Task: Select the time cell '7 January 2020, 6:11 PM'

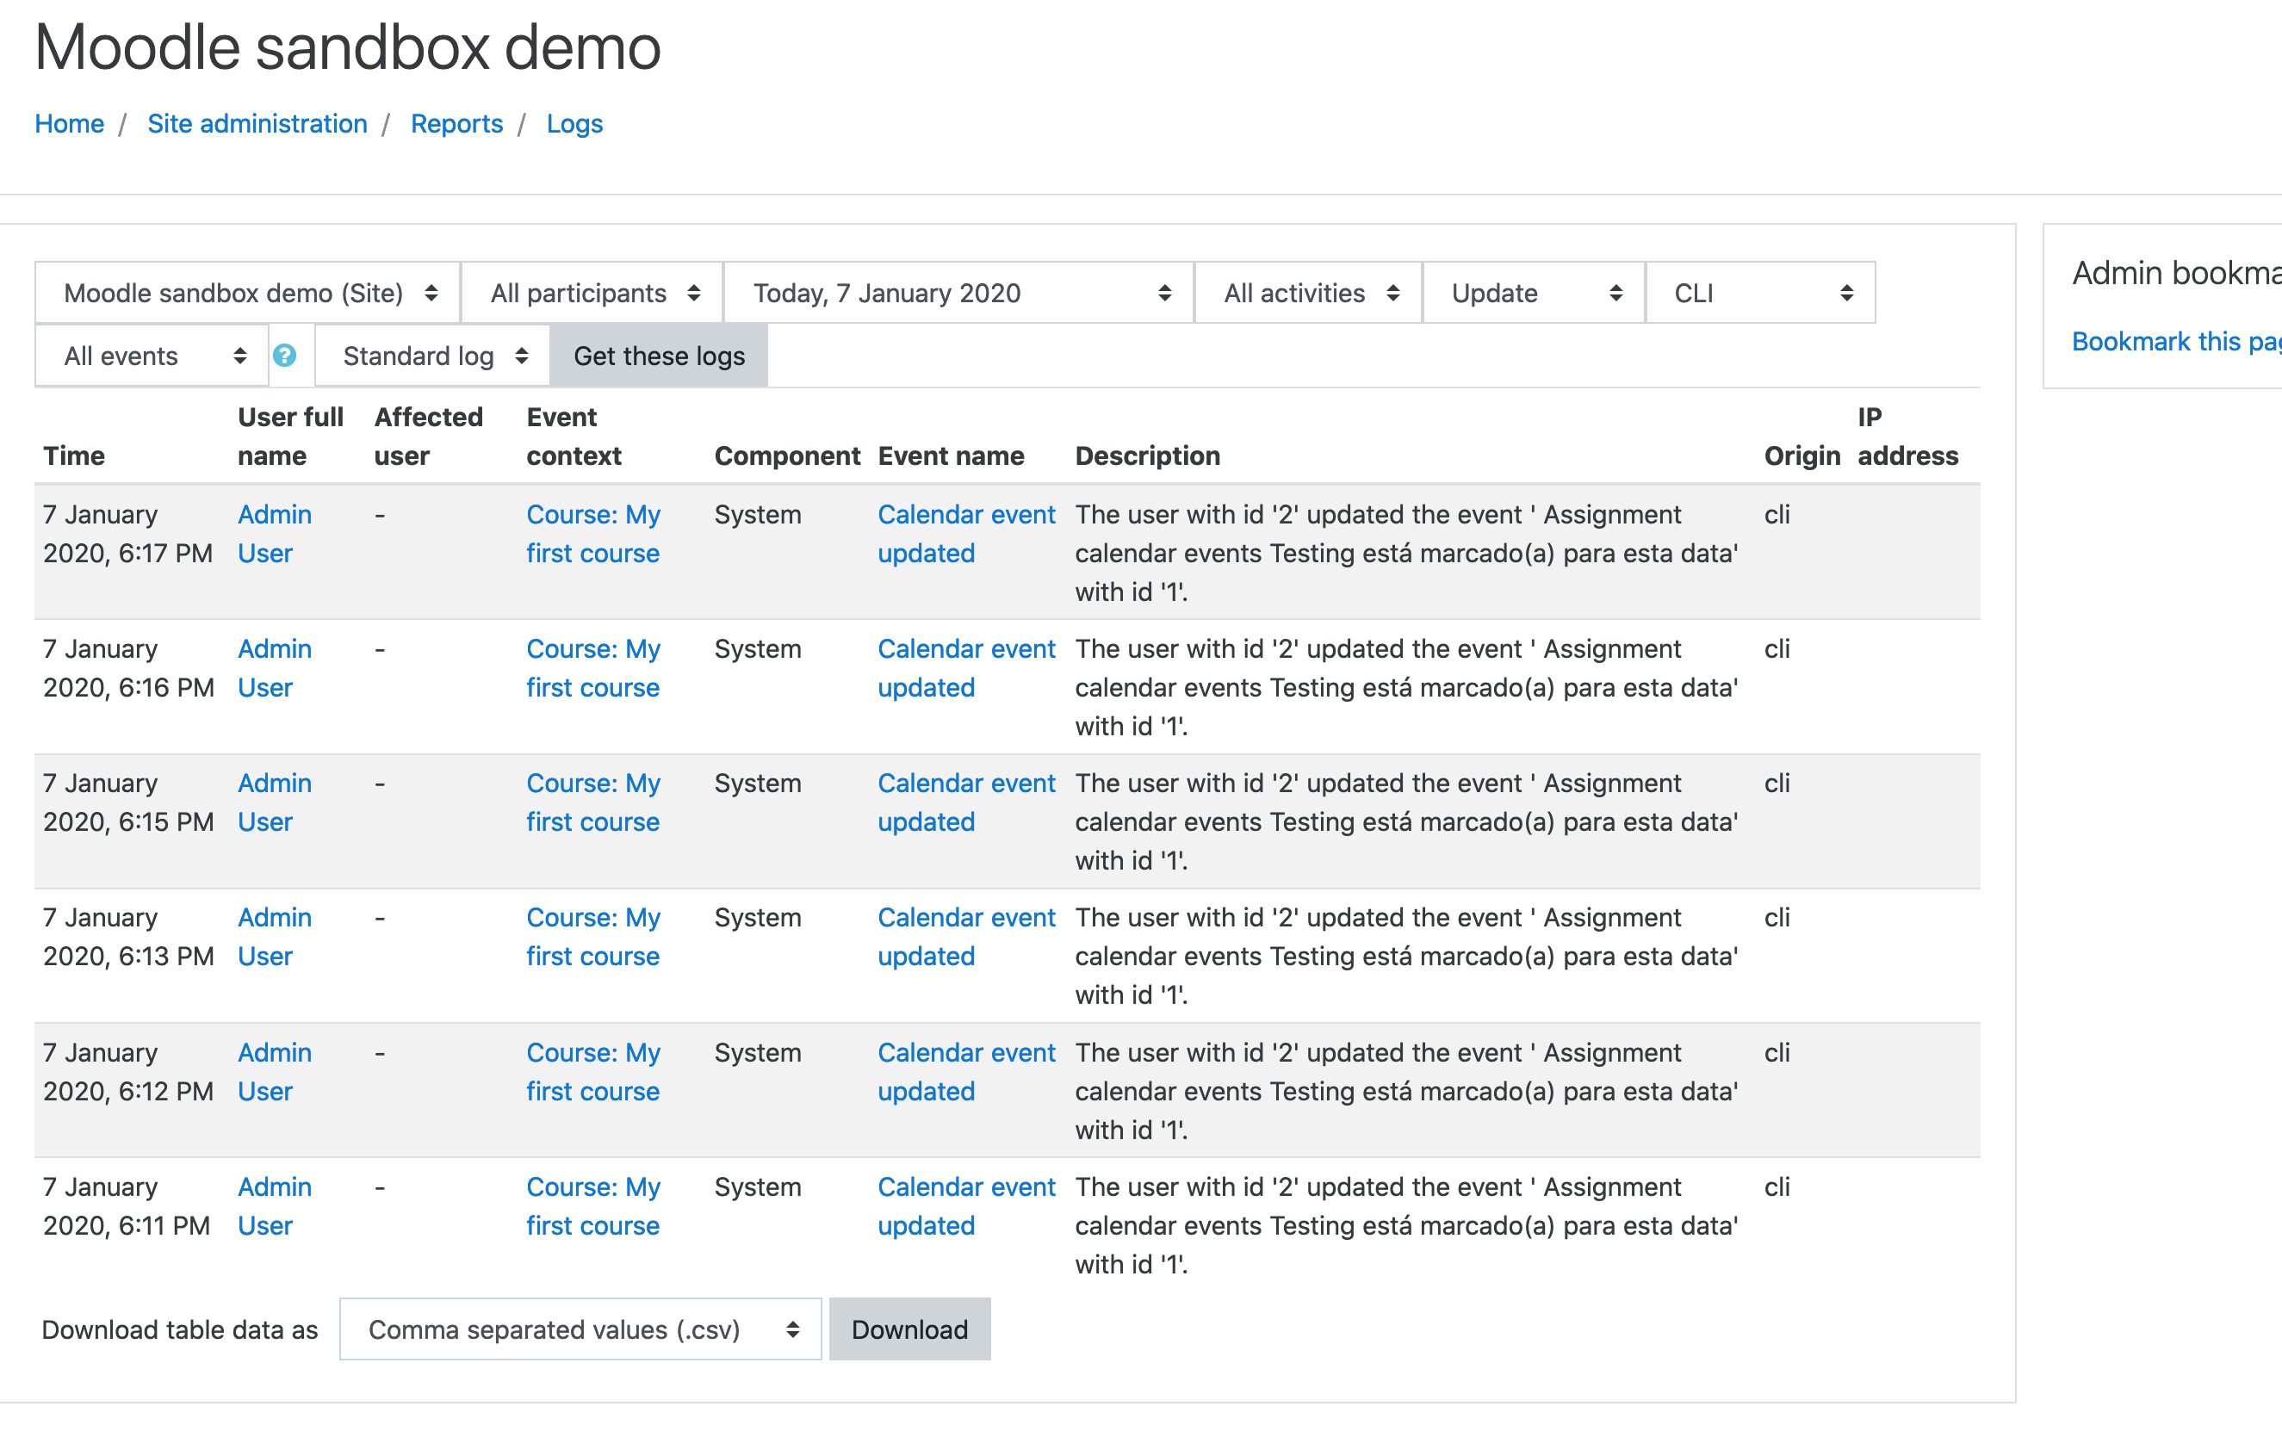Action: click(x=127, y=1206)
